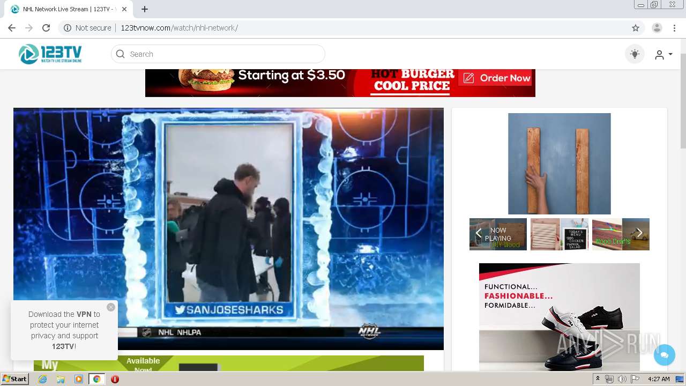Click the red Opera taskbar icon
686x386 pixels.
[x=115, y=379]
